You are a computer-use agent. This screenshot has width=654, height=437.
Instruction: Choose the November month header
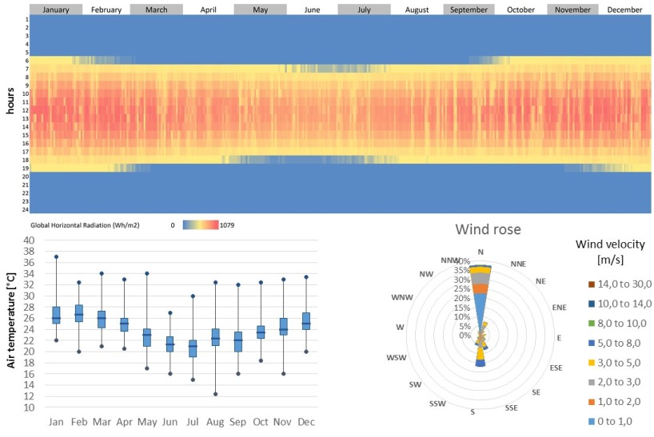[x=572, y=10]
